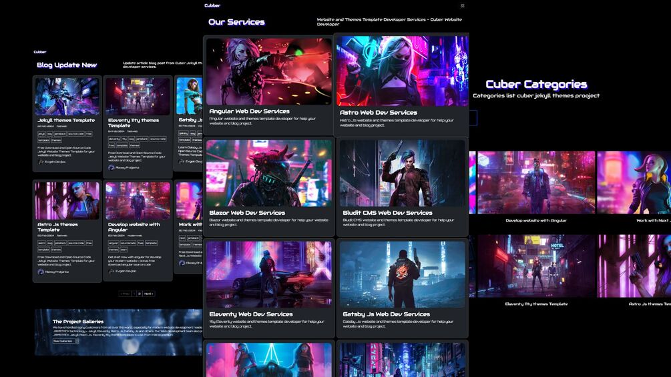The image size is (671, 377).
Task: Open the Eleventy 11ty themes Template category image
Action: tap(536, 266)
